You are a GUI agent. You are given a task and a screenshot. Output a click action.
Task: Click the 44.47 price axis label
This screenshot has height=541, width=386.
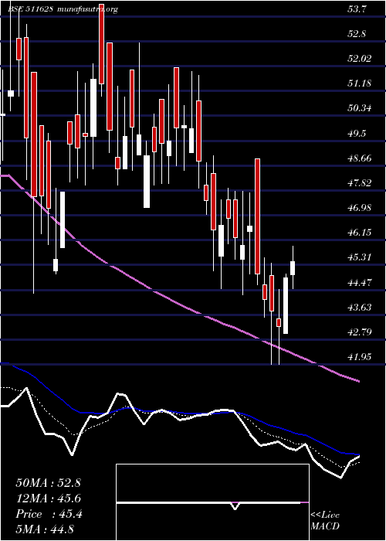(360, 283)
